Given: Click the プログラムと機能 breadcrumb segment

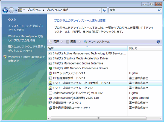Looking at the screenshot, I should [57, 10].
